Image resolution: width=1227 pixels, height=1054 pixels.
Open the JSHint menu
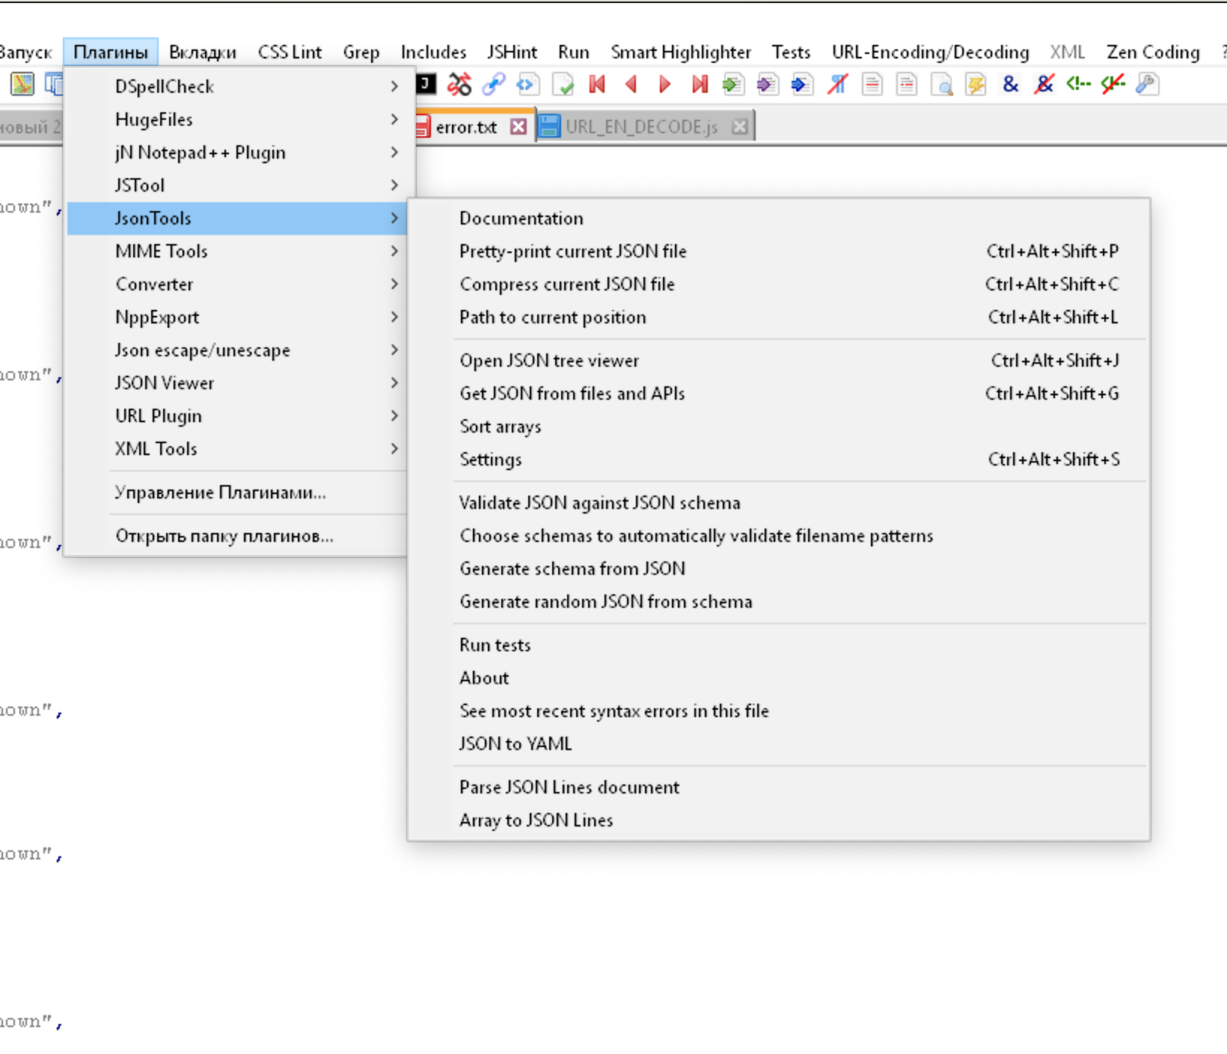(512, 52)
